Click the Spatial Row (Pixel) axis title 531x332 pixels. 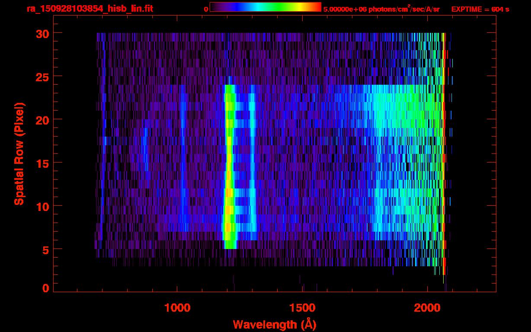[19, 153]
